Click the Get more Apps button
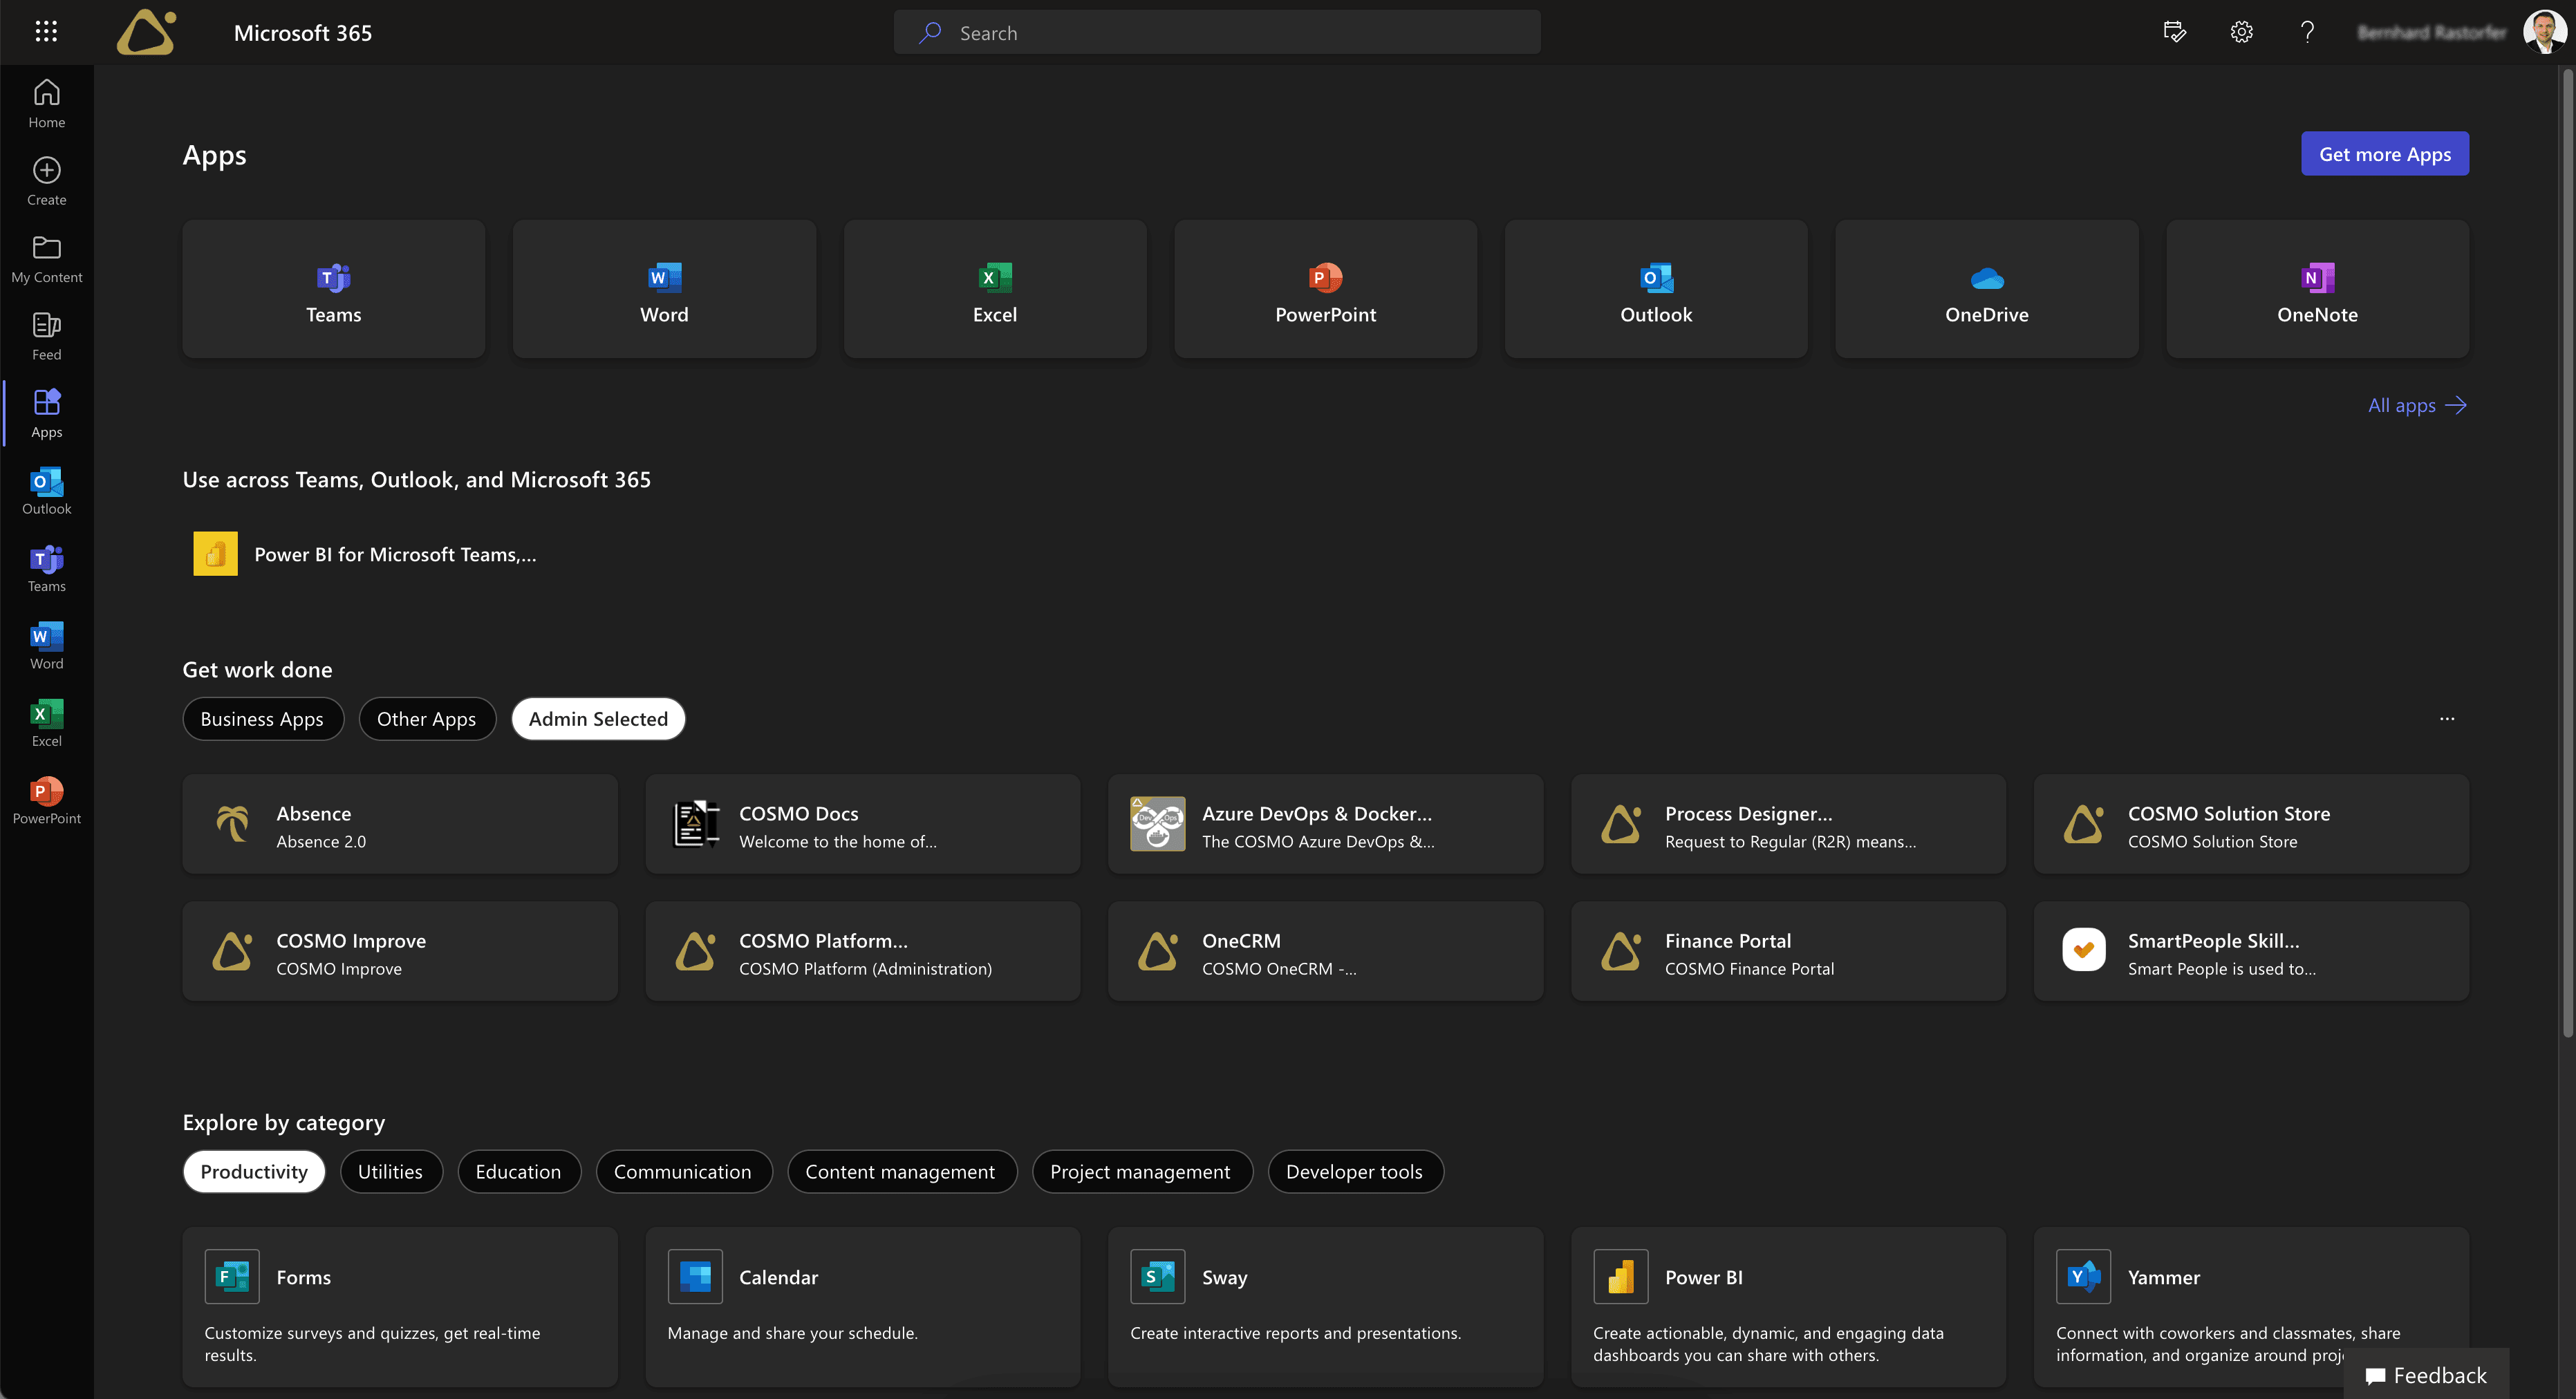The image size is (2576, 1399). [2385, 154]
